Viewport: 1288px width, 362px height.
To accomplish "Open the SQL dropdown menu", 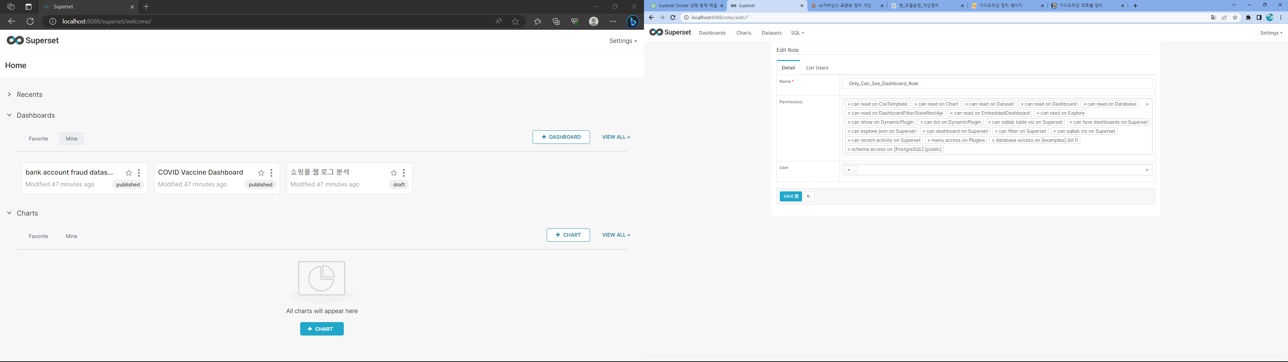I will (x=797, y=33).
